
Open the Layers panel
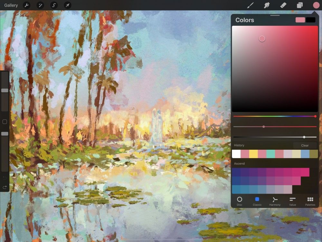pyautogui.click(x=299, y=5)
